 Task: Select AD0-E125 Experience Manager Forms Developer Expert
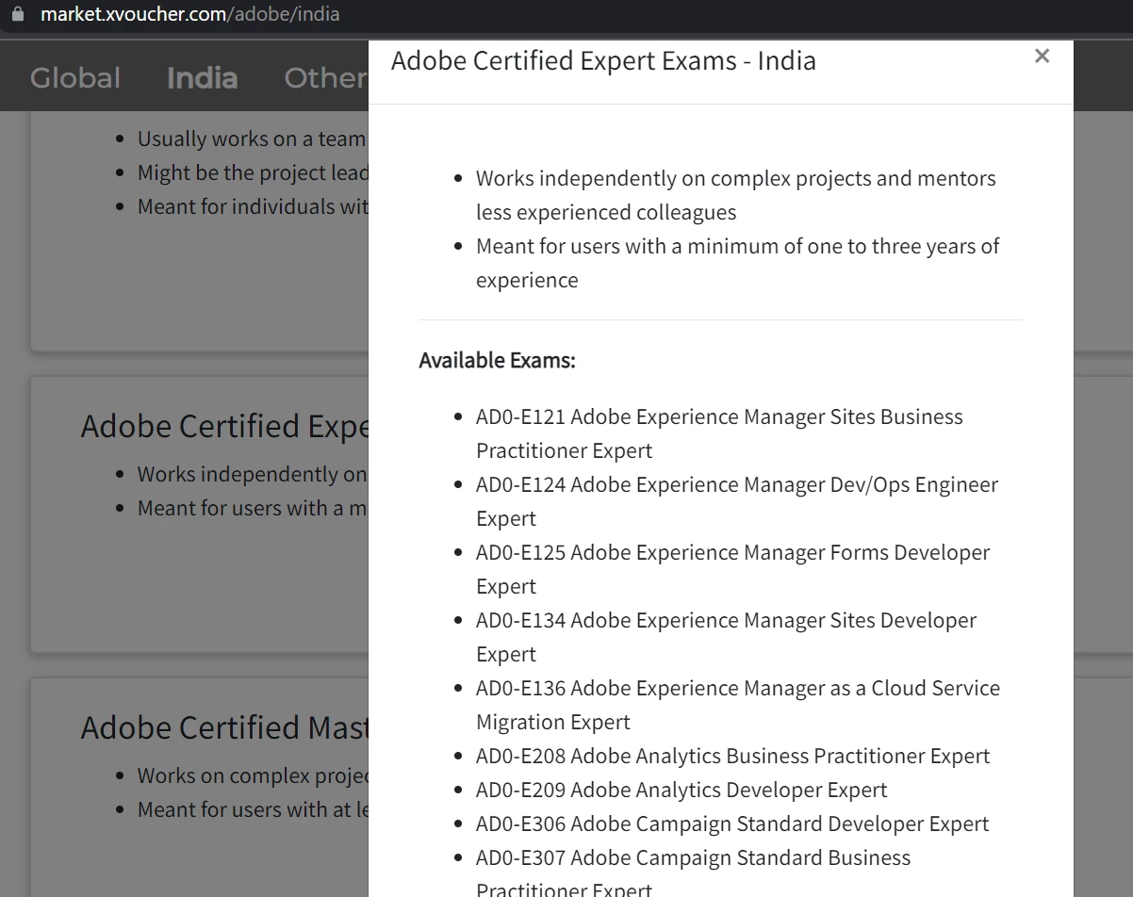(x=732, y=569)
